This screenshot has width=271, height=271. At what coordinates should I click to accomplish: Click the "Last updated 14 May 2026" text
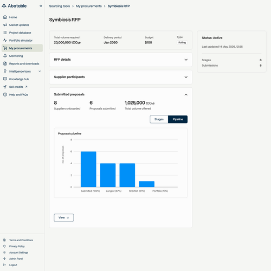point(222,47)
